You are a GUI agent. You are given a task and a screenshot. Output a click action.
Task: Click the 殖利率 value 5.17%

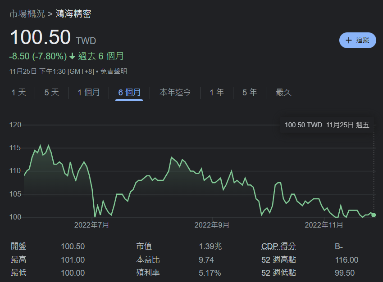pyautogui.click(x=210, y=273)
